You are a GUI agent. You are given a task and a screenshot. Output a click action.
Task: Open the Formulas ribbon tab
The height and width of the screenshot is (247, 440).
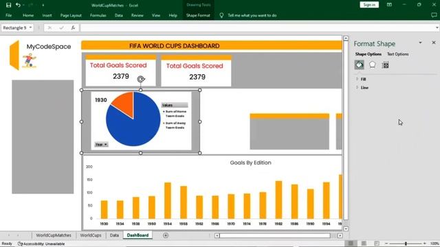click(x=98, y=15)
